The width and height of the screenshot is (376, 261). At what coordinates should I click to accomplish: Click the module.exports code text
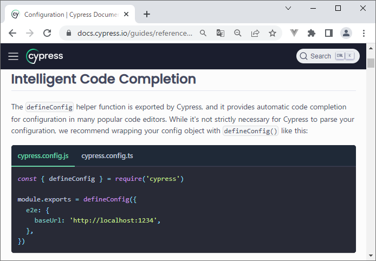coord(44,199)
